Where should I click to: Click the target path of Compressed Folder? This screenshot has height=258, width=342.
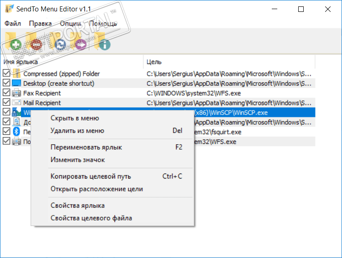229,74
